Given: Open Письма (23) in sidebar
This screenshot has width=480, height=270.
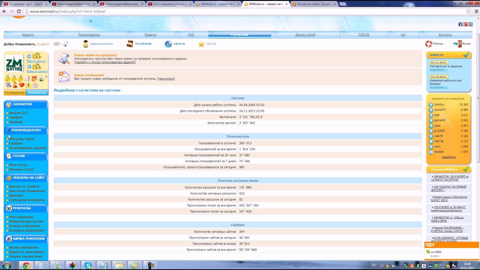Looking at the screenshot, I should [18, 113].
